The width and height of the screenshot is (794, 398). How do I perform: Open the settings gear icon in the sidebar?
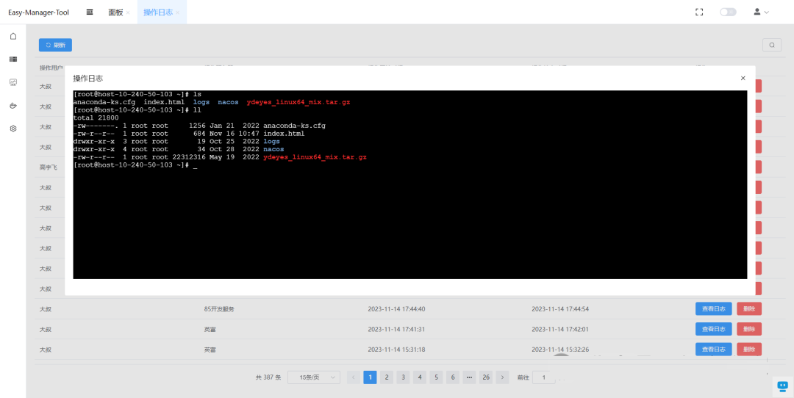(12, 129)
